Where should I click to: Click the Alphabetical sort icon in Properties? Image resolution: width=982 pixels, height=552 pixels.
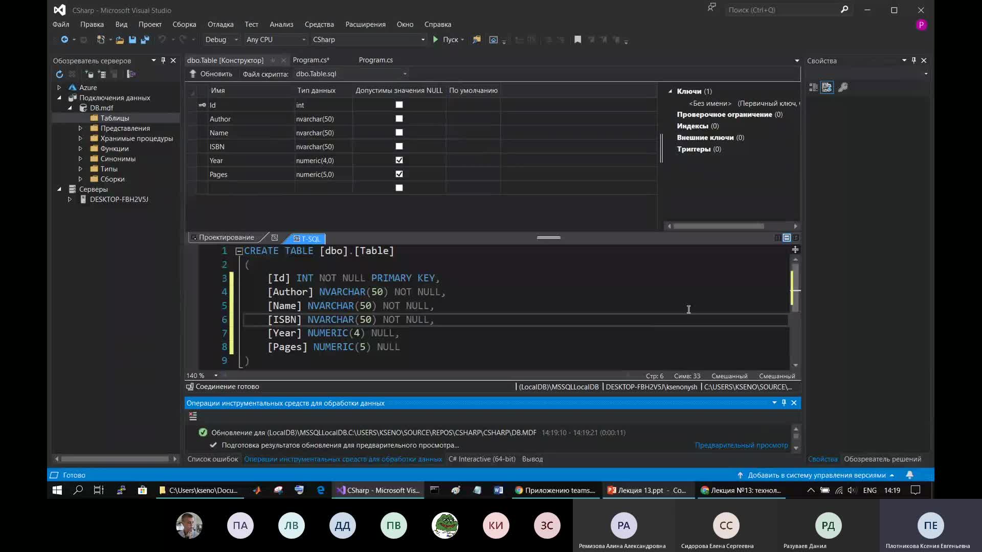(827, 87)
